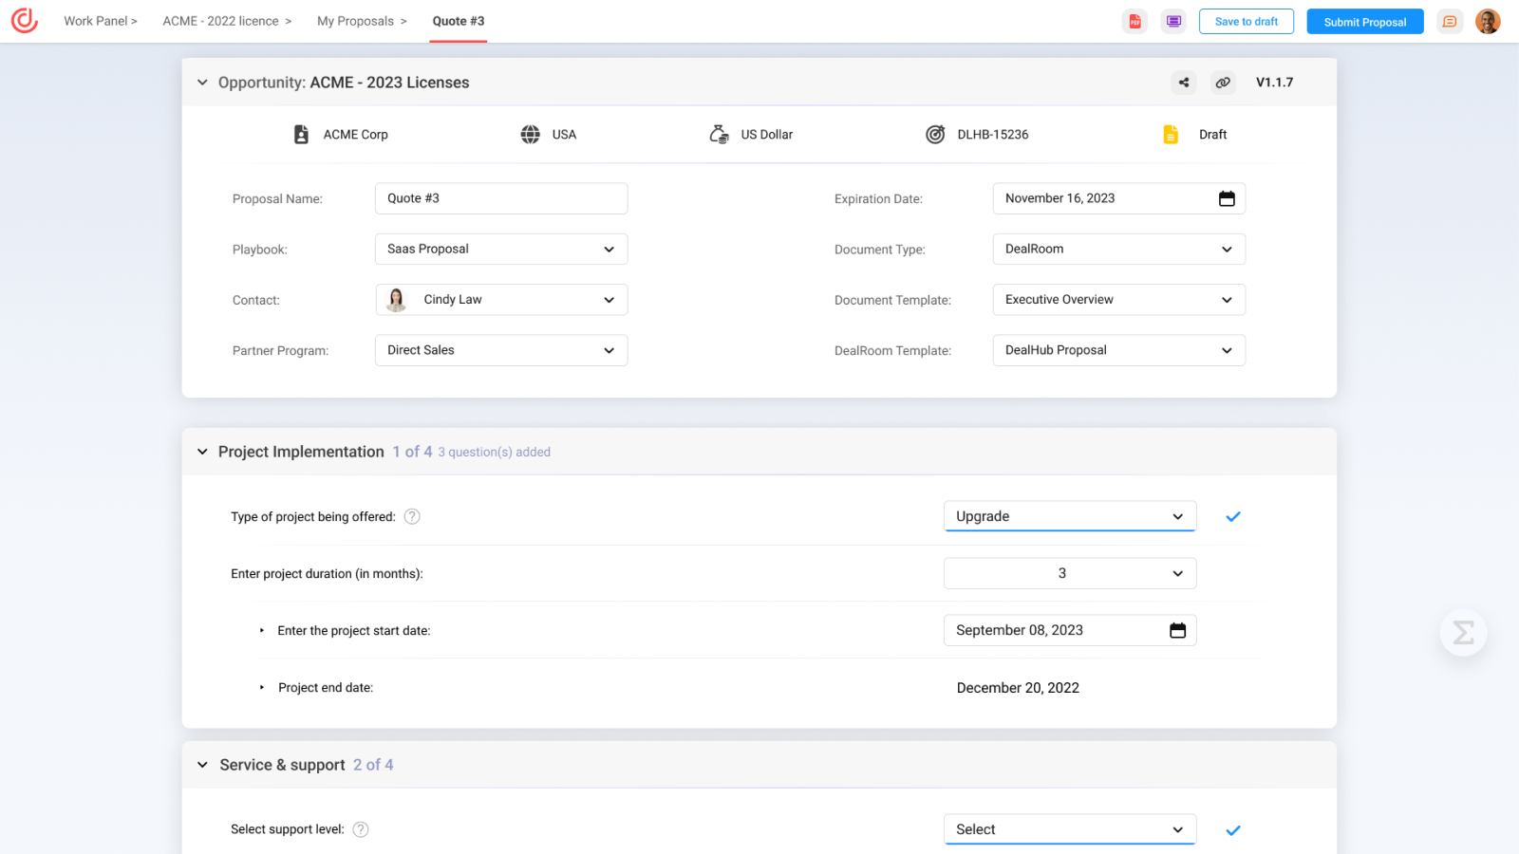Confirm project type with the blue checkmark
This screenshot has width=1519, height=854.
coord(1233,516)
